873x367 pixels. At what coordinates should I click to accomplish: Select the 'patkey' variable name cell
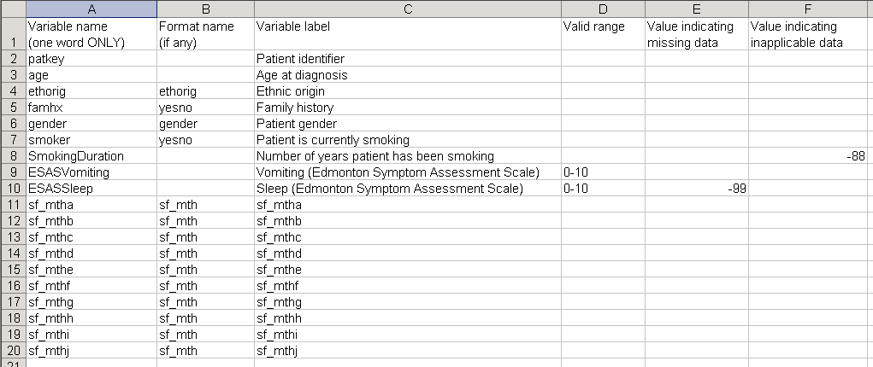pos(91,59)
